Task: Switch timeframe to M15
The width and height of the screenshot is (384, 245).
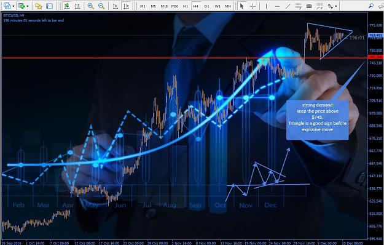Action: point(164,6)
